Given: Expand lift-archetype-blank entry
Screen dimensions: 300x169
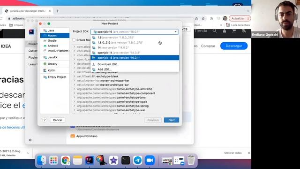Looking at the screenshot, I should pyautogui.click(x=74, y=76).
